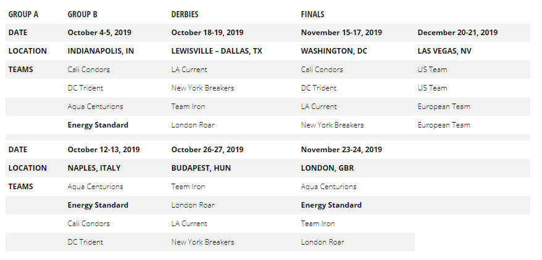Click the FINALS column header
The width and height of the screenshot is (542, 260).
tap(312, 14)
